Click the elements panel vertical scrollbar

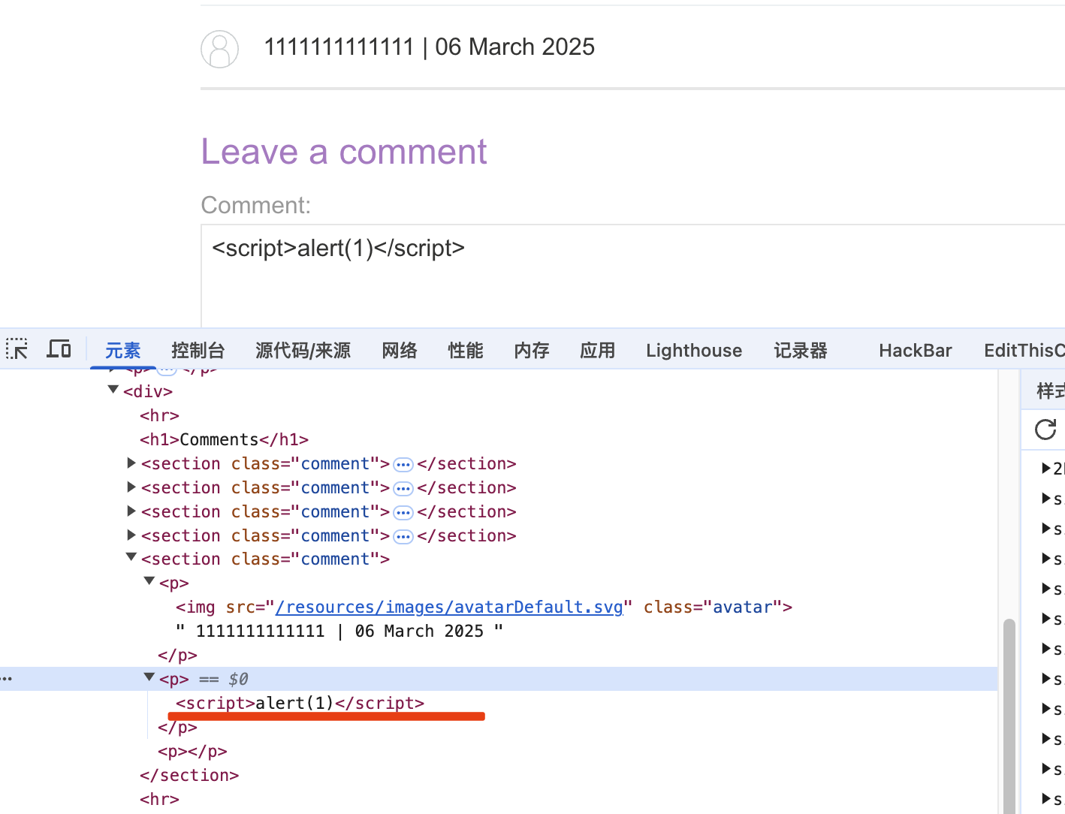[1009, 713]
